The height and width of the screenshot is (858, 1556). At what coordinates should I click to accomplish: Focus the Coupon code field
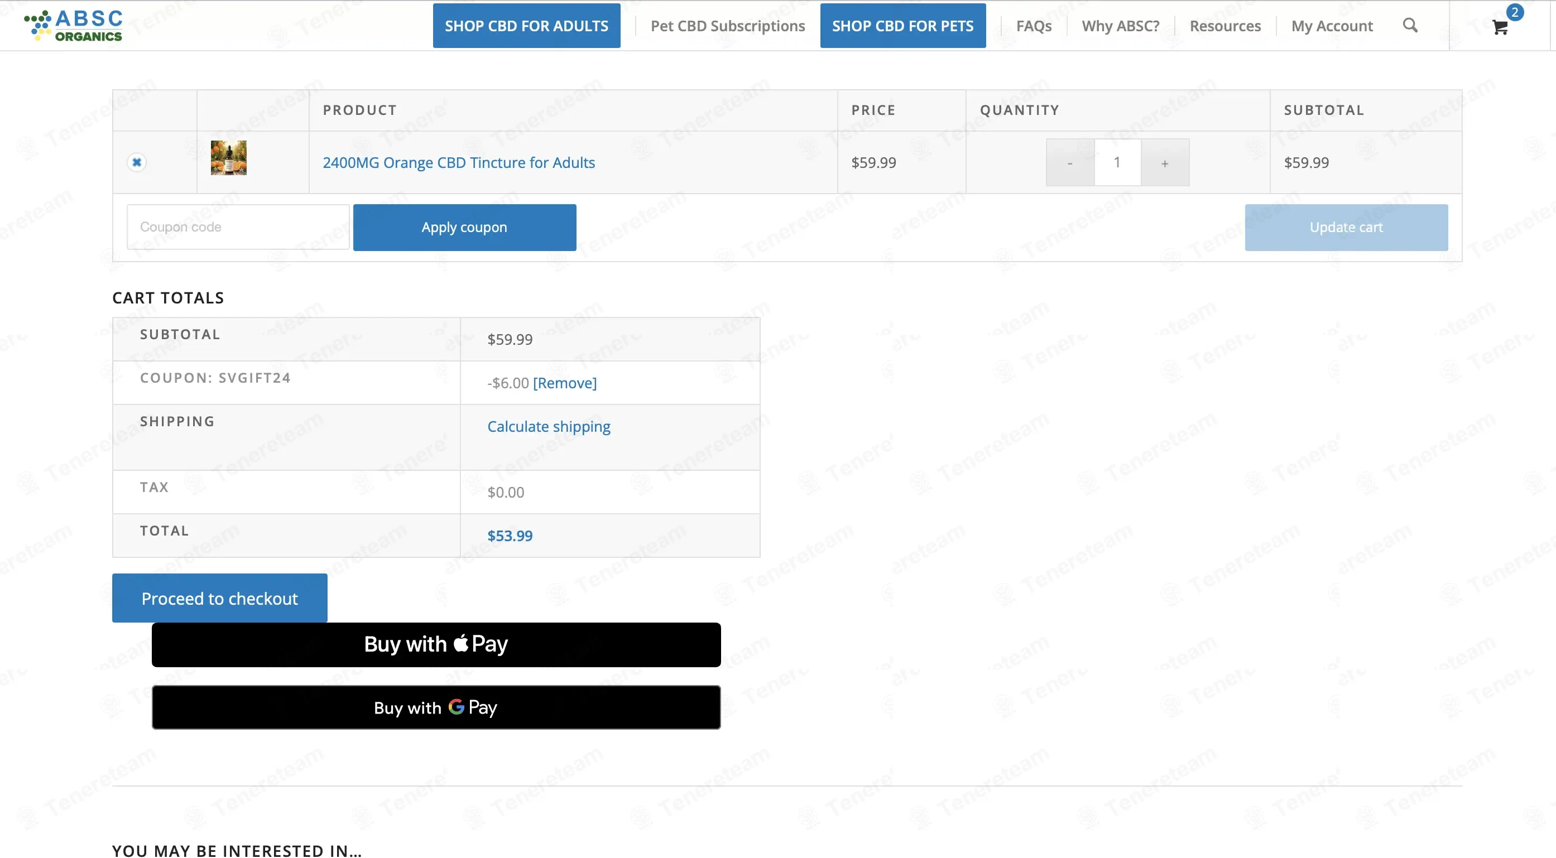(x=238, y=227)
